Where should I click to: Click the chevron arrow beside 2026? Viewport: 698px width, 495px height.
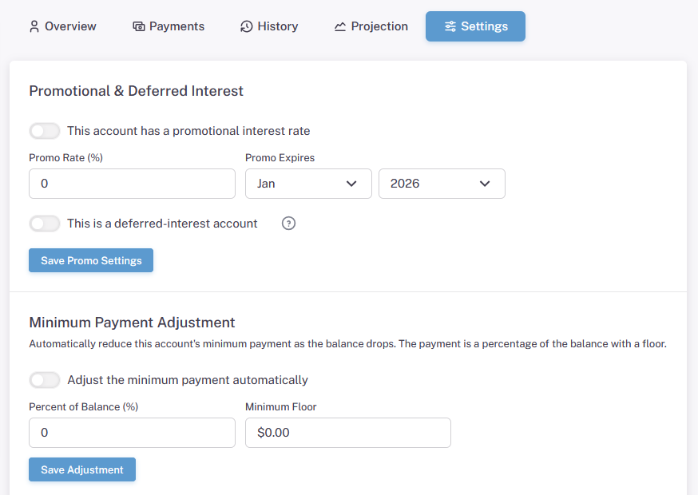pyautogui.click(x=485, y=184)
